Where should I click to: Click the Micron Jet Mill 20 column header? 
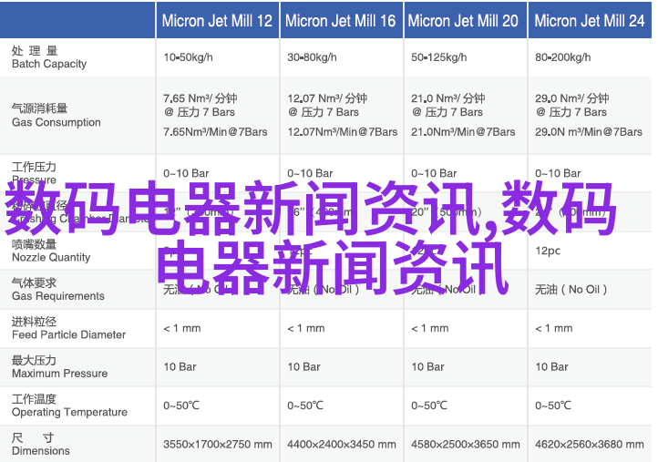tap(464, 21)
